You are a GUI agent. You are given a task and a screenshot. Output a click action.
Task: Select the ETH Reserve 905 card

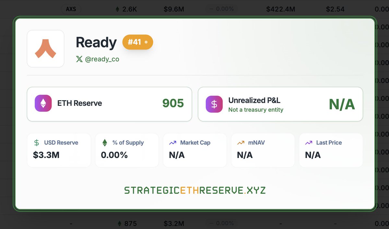(x=110, y=104)
